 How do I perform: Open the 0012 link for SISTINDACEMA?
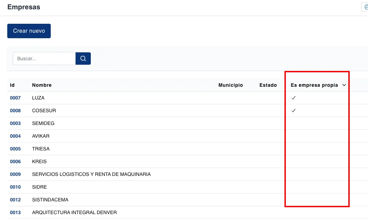click(15, 200)
